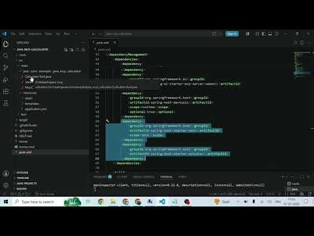The height and width of the screenshot is (236, 314).
Task: Switch to the Debug Console tab
Action: tap(143, 177)
